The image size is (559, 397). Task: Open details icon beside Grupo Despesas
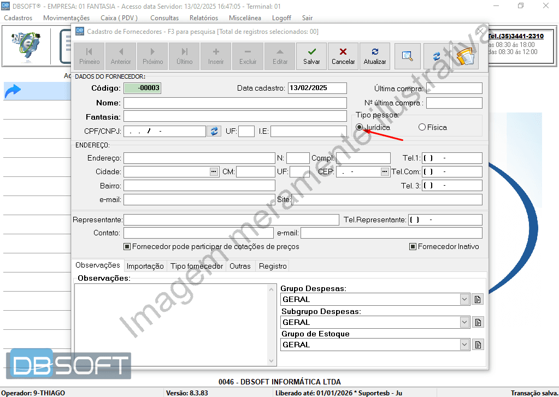(x=478, y=299)
